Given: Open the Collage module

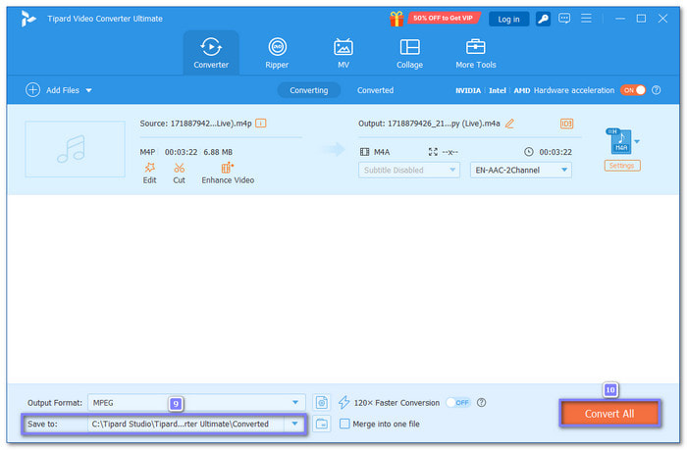Looking at the screenshot, I should point(409,53).
